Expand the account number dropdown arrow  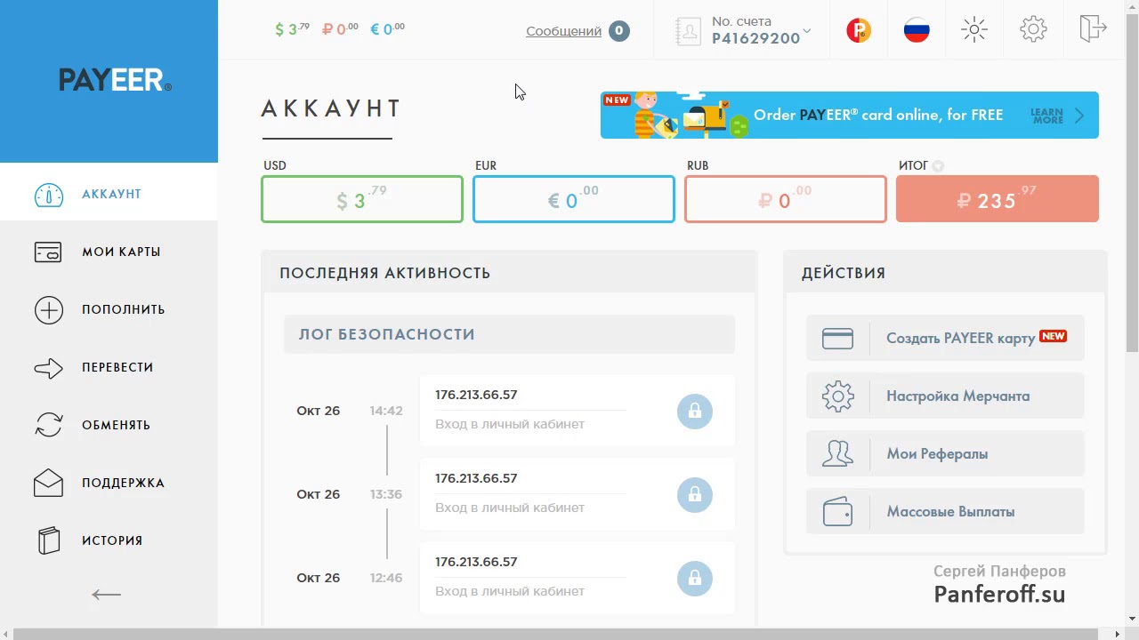[807, 32]
